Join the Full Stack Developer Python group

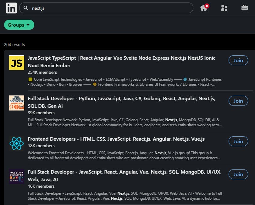point(238,101)
